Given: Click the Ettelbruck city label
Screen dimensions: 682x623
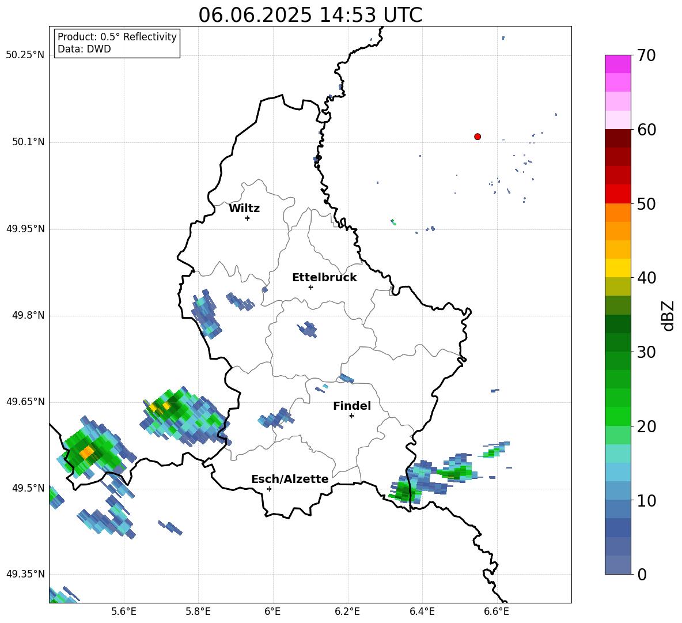Looking at the screenshot, I should click(x=324, y=278).
